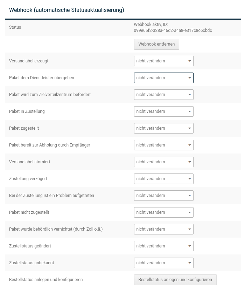Select status for Paket in Zustellung
The height and width of the screenshot is (293, 245).
point(163,111)
